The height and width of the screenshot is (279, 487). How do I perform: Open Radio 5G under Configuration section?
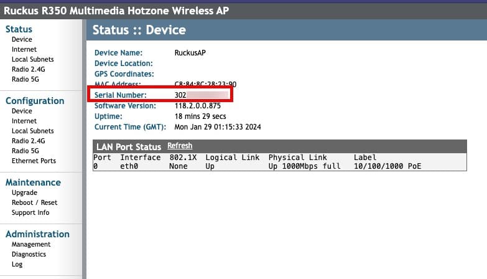(x=25, y=151)
